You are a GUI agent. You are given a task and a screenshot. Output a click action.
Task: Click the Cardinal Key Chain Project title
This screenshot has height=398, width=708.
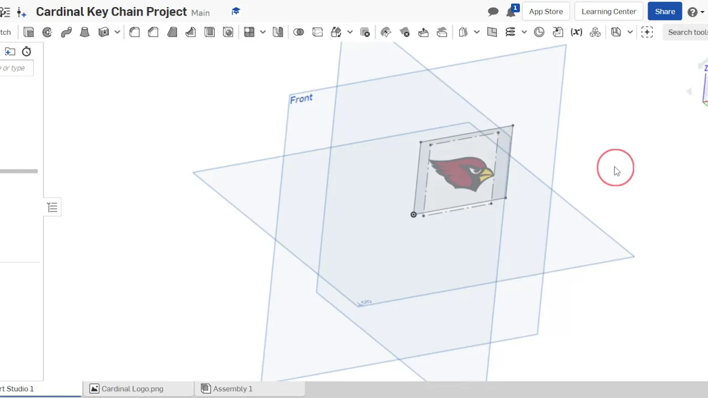111,12
